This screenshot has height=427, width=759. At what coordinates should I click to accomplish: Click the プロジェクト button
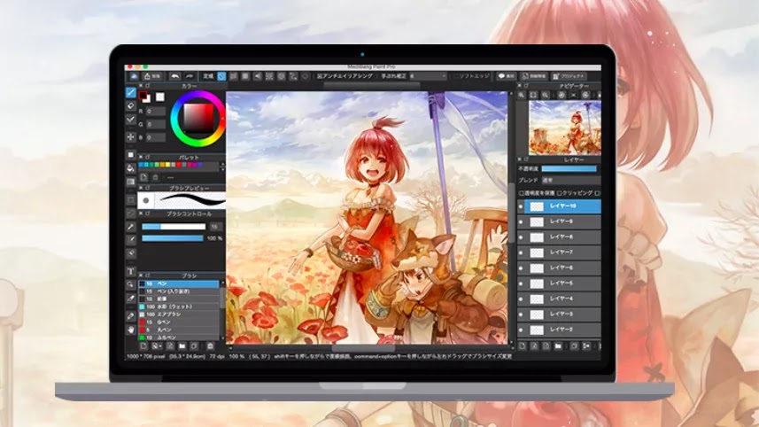tap(569, 76)
